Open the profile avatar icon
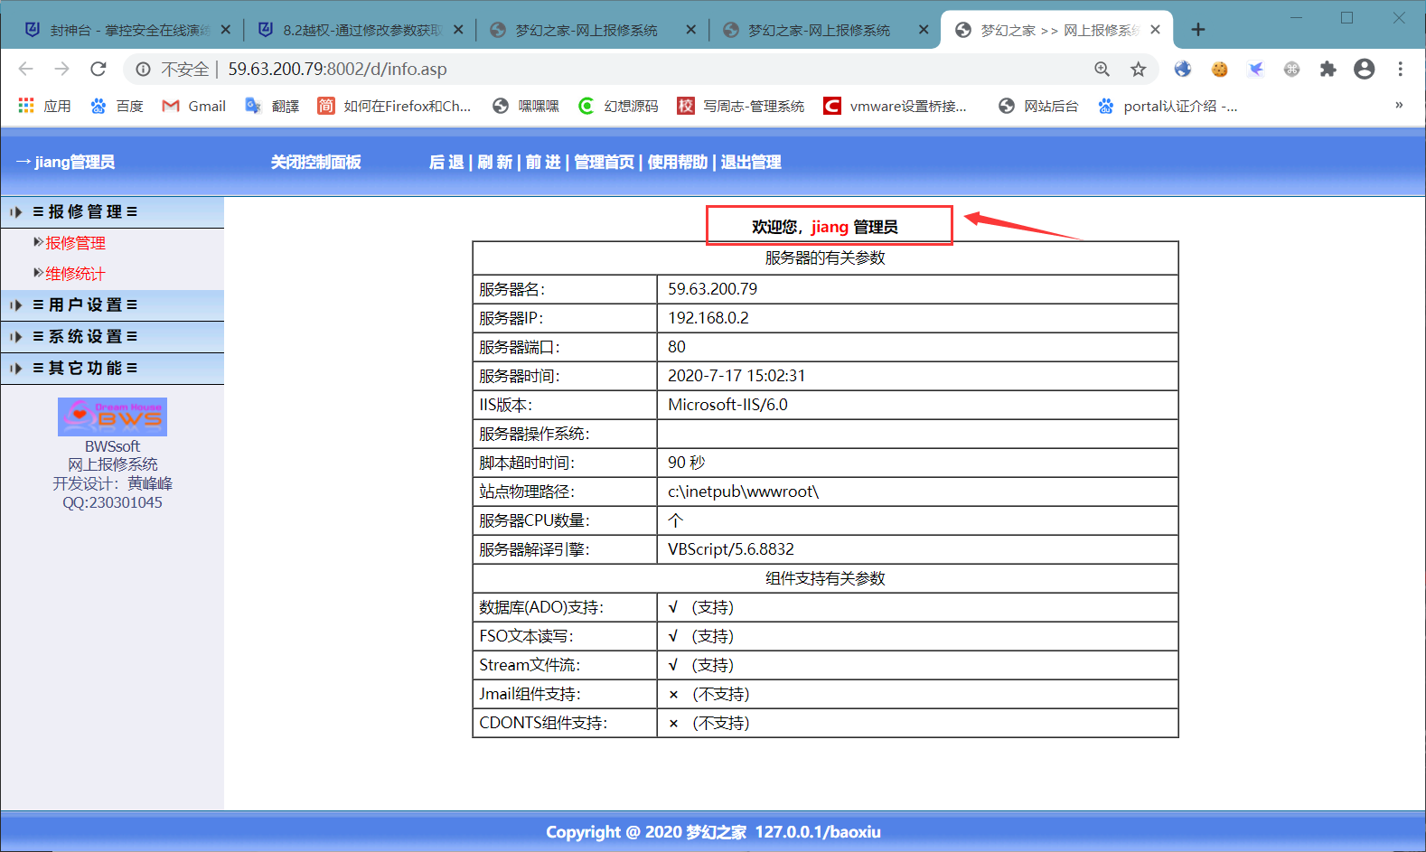 [x=1364, y=69]
